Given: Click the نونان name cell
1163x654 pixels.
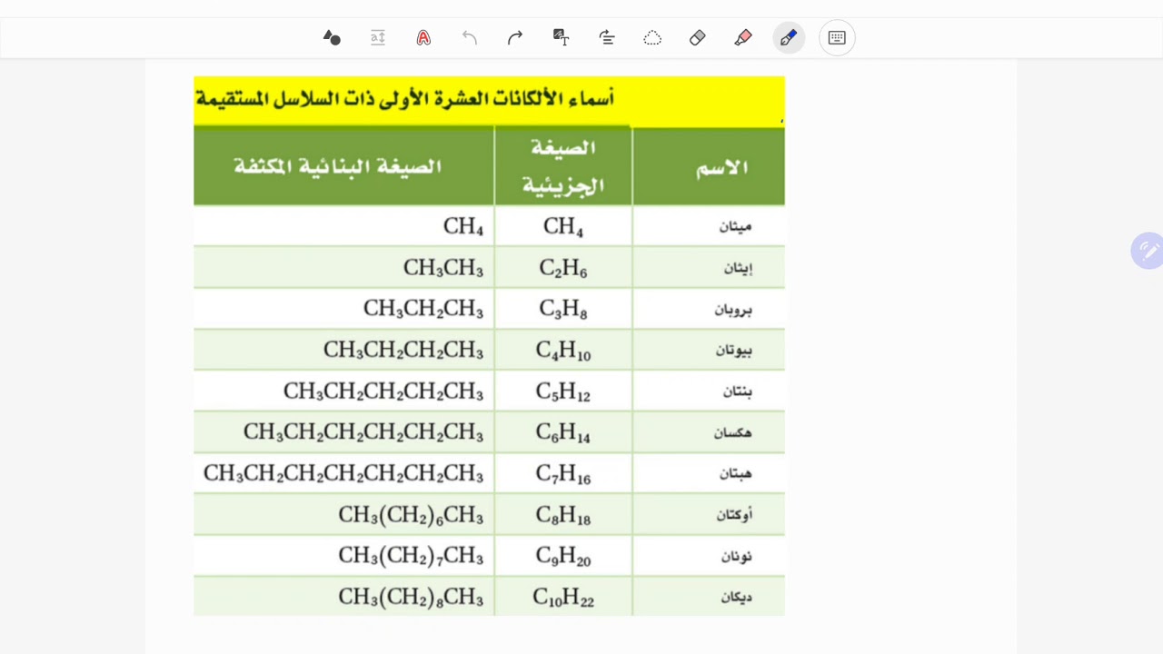Looking at the screenshot, I should [709, 556].
